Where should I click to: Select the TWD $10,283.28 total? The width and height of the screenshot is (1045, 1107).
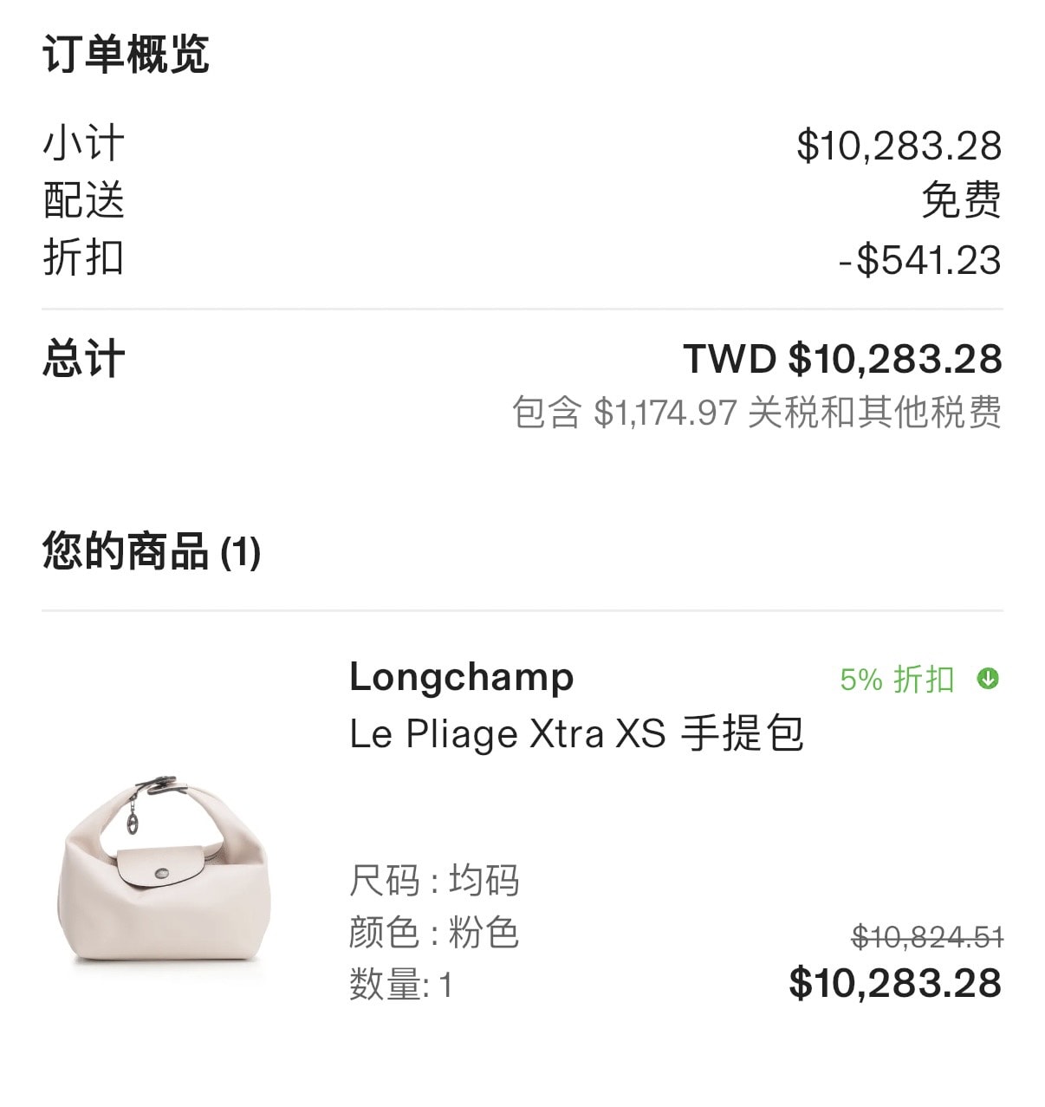point(842,358)
